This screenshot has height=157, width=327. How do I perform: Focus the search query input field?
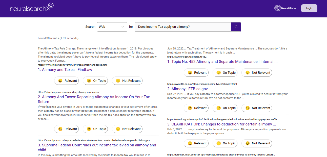tap(183, 27)
